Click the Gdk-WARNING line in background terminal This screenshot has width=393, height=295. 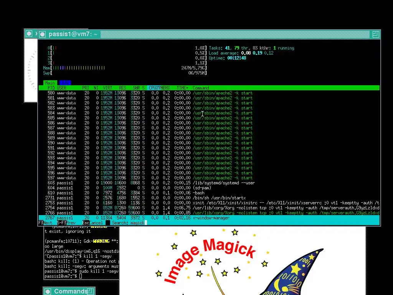(81, 241)
